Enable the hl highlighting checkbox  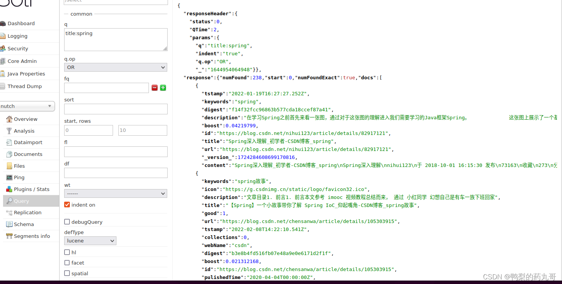(67, 252)
